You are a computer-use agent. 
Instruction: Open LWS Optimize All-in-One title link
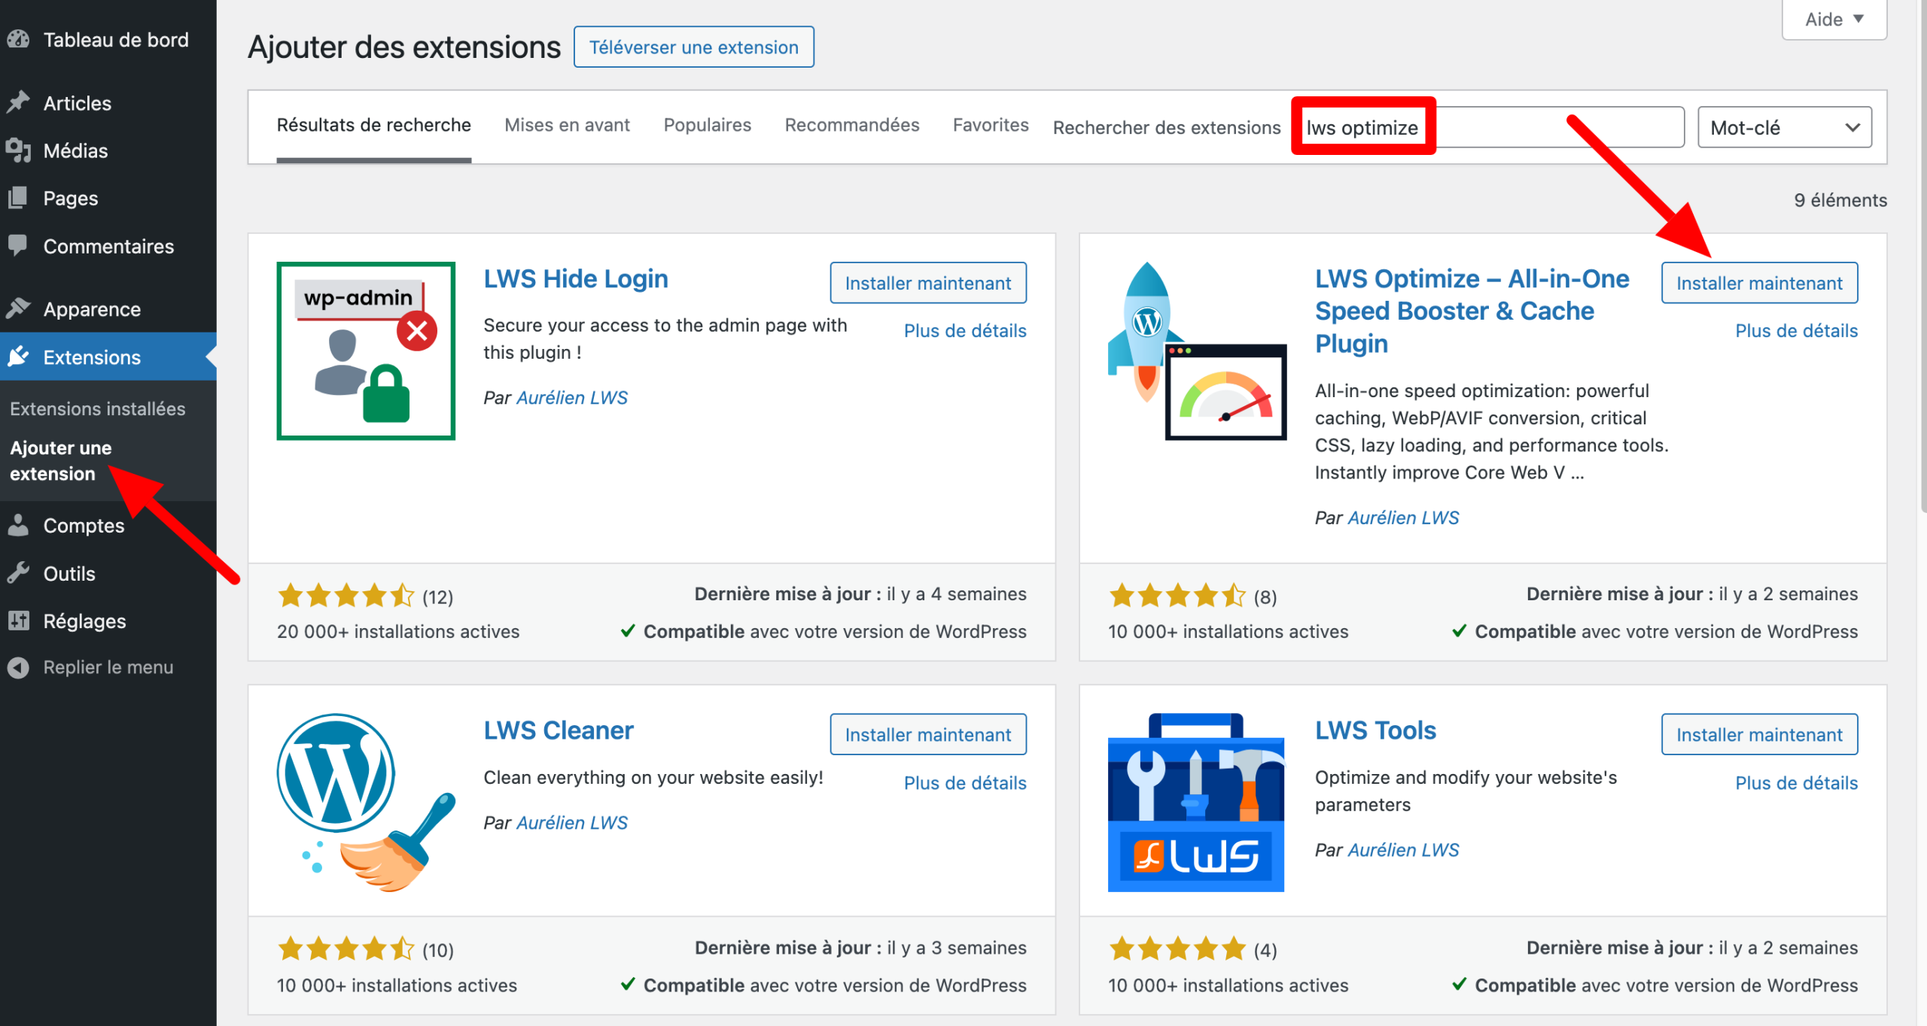point(1472,311)
